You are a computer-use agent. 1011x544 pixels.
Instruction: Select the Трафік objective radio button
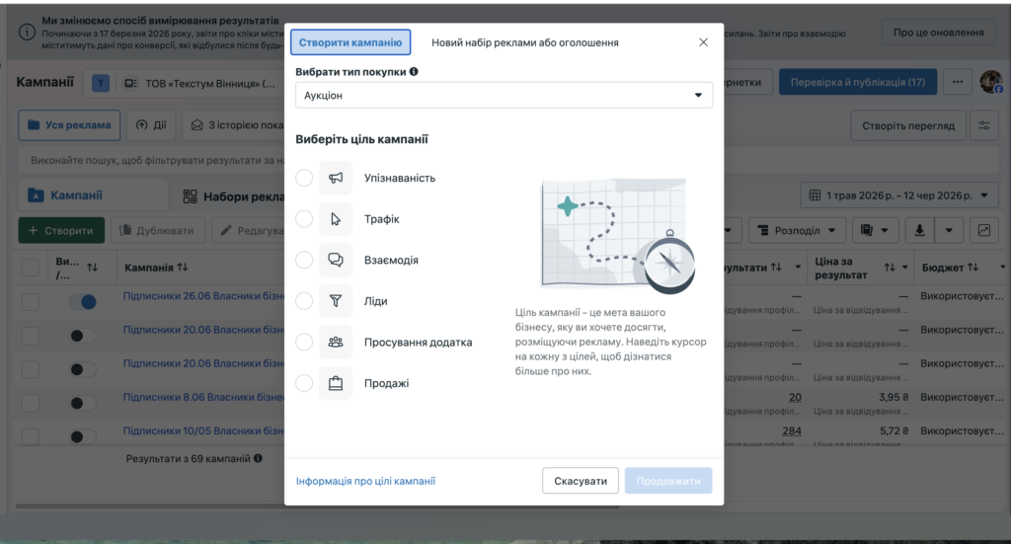pyautogui.click(x=304, y=219)
